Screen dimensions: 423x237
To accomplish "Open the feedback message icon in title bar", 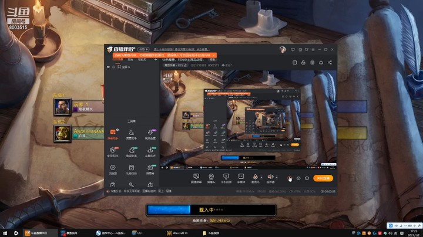I will tap(293, 49).
